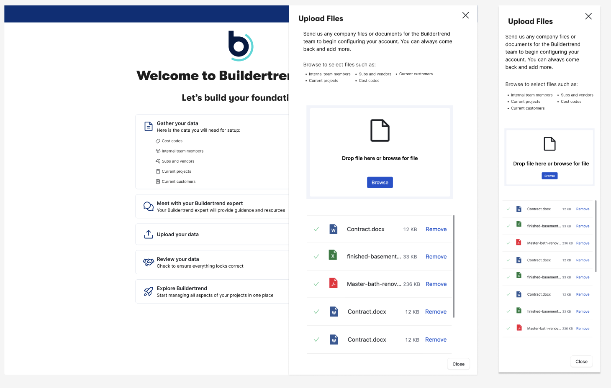Screen dimensions: 611x388
Task: Click Cost codes bullet in wide panel
Action: coord(369,81)
